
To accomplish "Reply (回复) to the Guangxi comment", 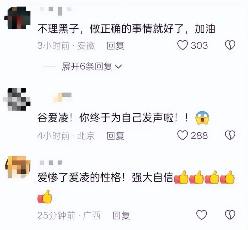I will pos(121,215).
